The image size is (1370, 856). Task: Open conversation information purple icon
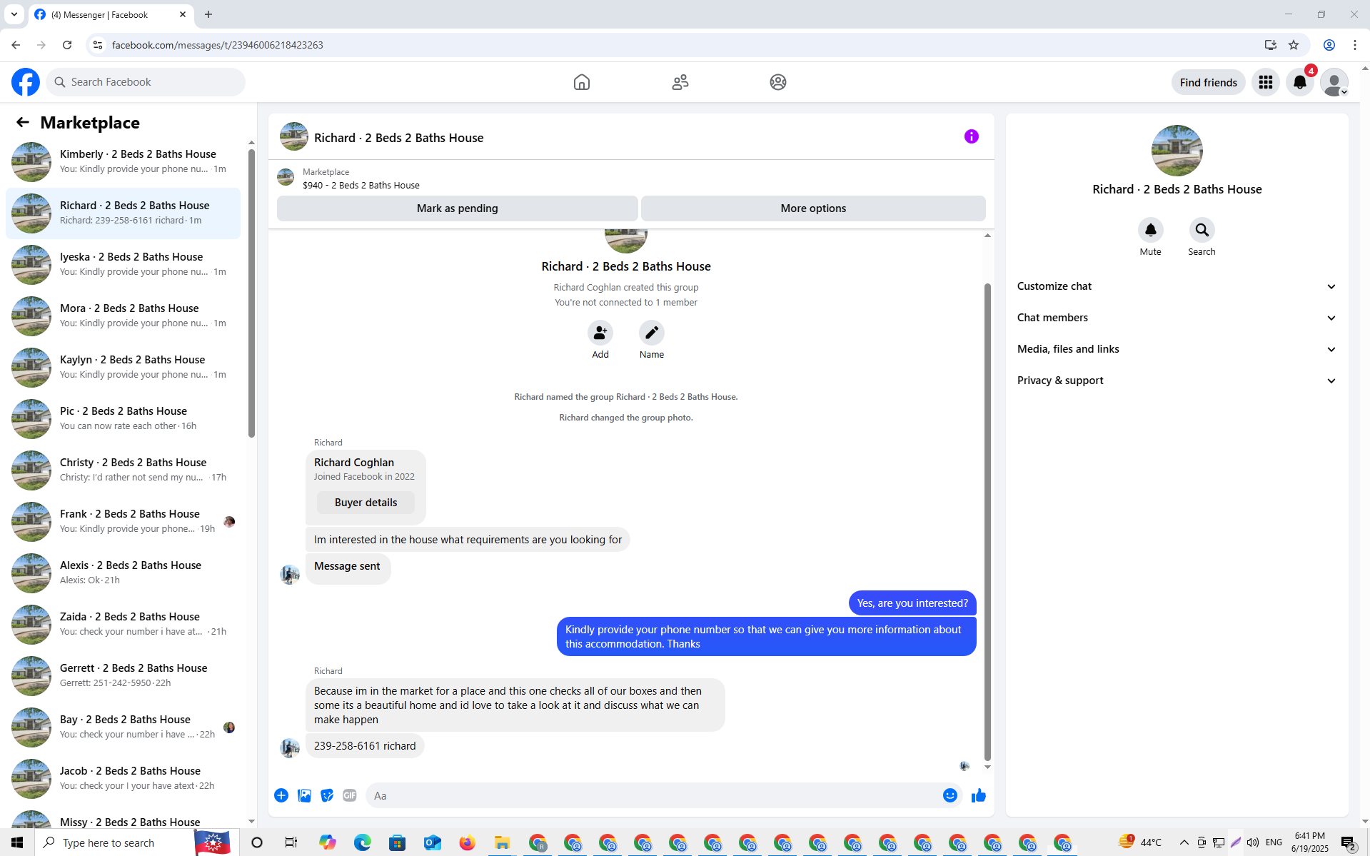(971, 136)
